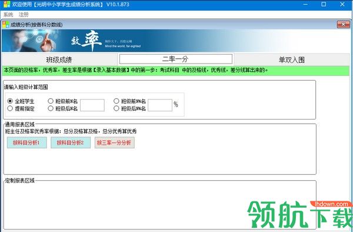Open the 注册 menu
The width and height of the screenshot is (353, 232).
[24, 15]
